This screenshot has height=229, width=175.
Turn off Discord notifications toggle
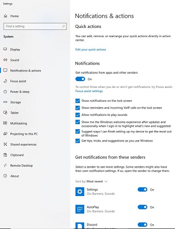(142, 225)
